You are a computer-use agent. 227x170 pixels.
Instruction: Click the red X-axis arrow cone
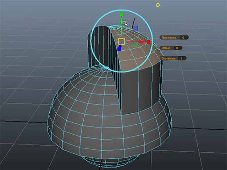(142, 42)
